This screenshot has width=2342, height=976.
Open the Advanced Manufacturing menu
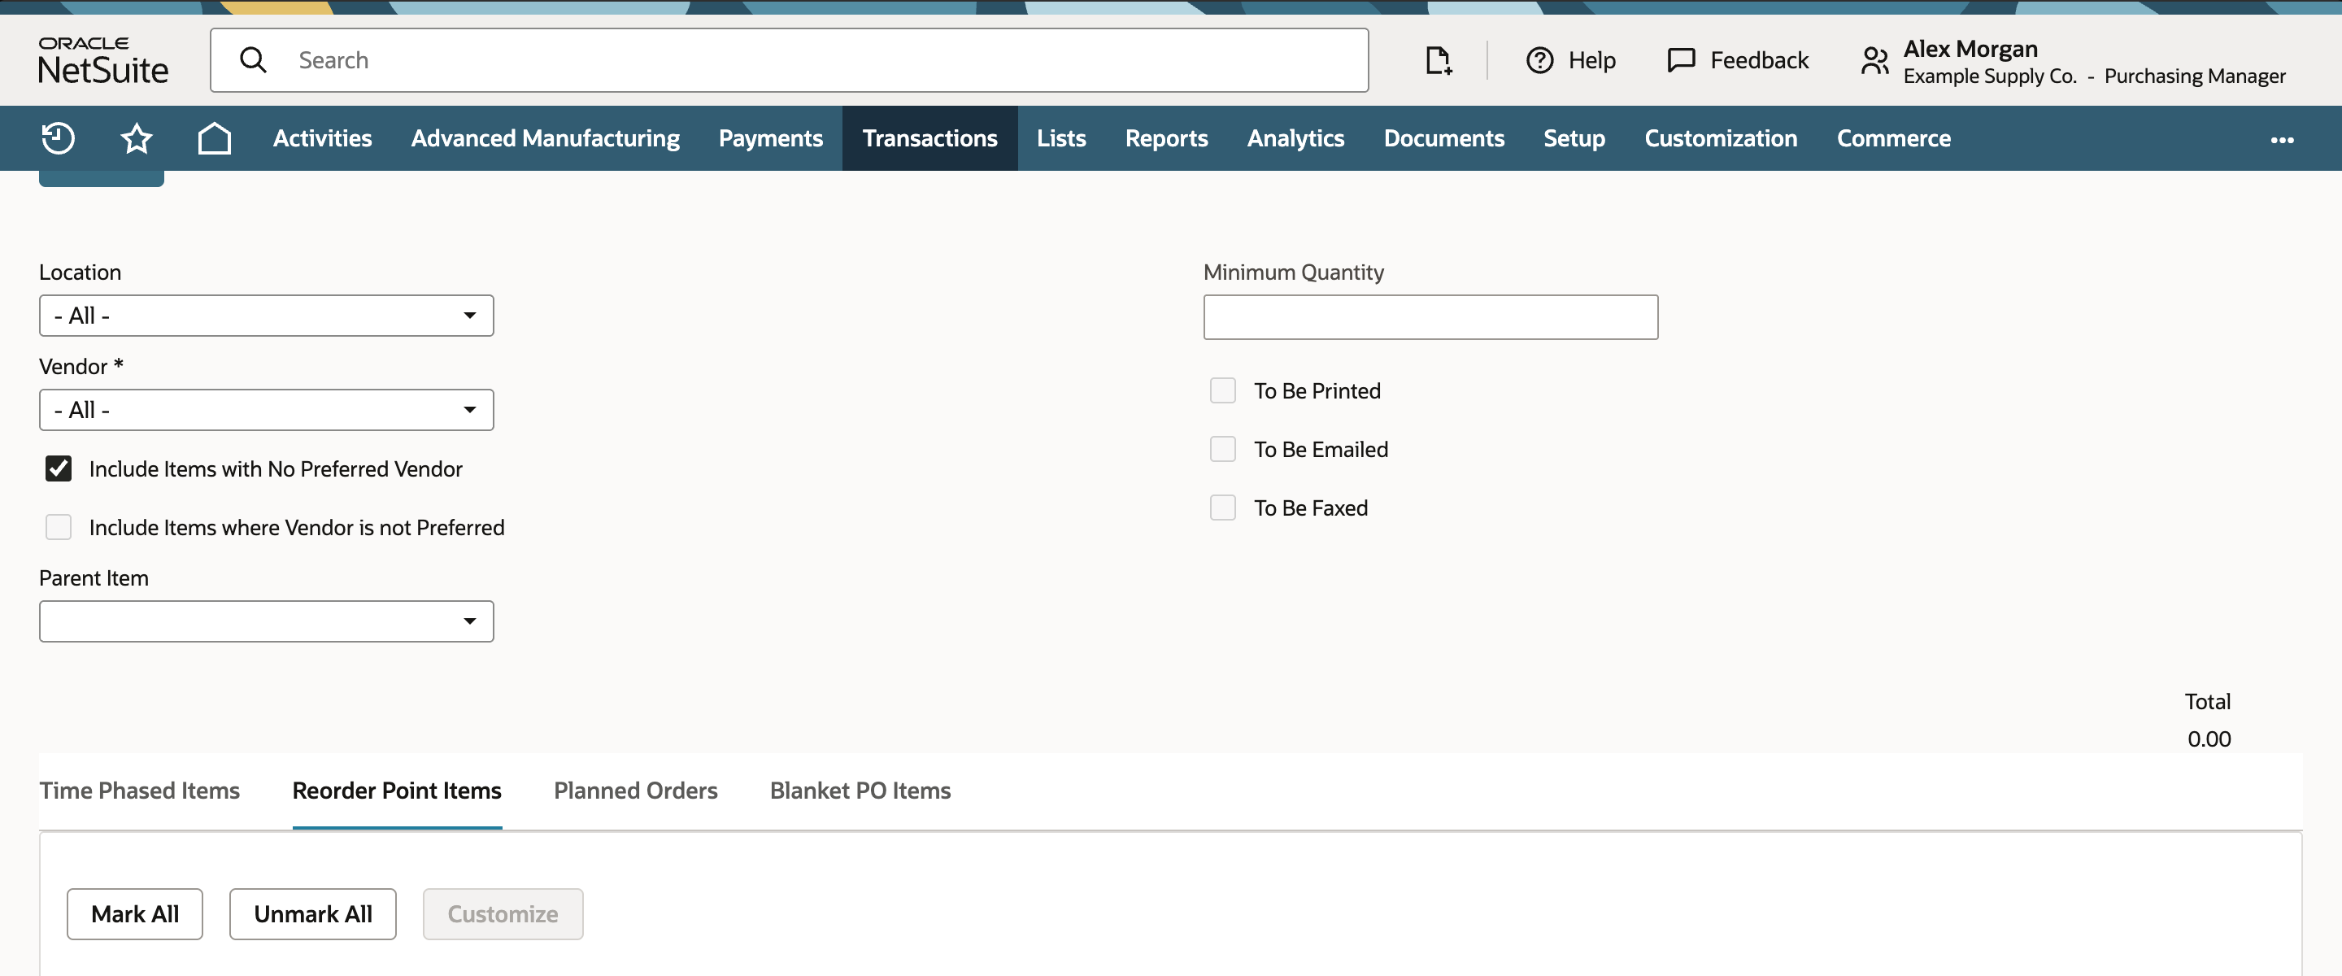point(546,138)
